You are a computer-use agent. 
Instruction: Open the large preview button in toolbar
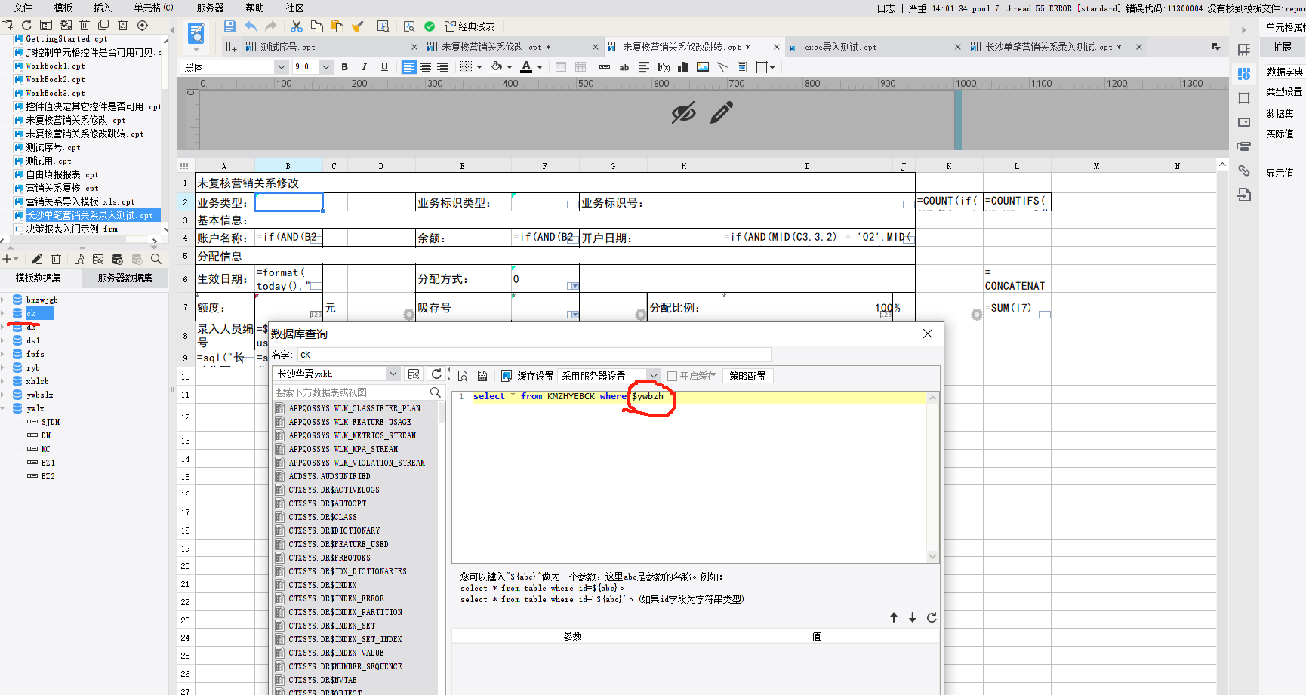coord(196,33)
